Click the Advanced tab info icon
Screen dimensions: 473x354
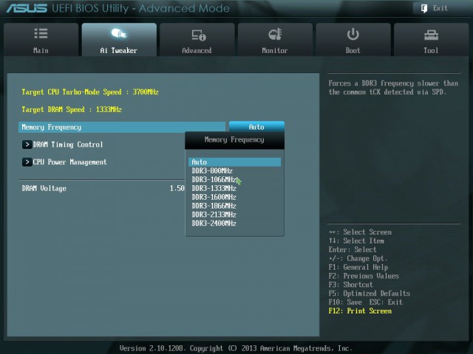pos(199,35)
